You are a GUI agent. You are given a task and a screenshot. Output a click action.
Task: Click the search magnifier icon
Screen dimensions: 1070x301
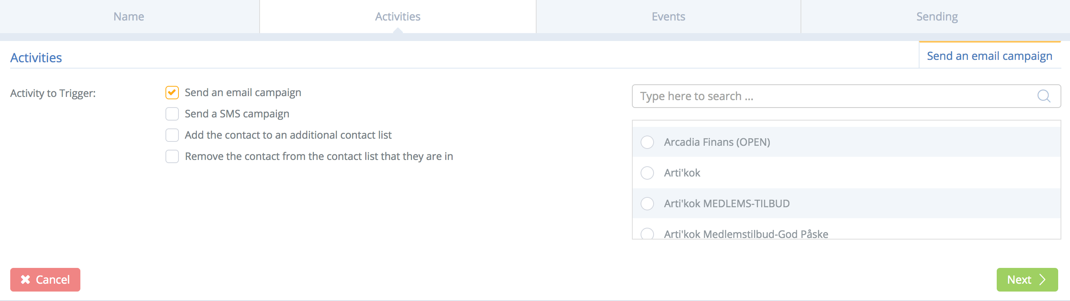click(x=1044, y=96)
